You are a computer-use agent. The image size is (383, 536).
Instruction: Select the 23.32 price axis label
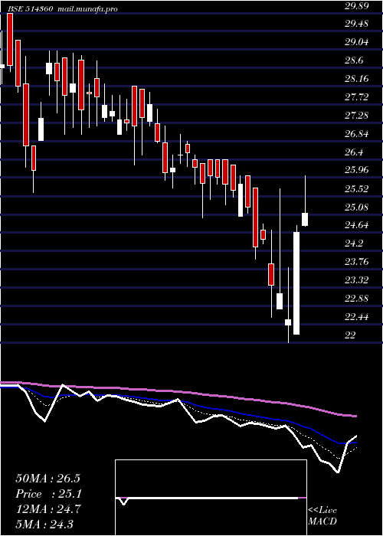(x=357, y=280)
